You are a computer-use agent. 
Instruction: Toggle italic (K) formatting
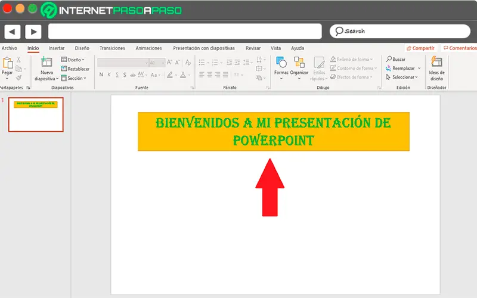109,74
